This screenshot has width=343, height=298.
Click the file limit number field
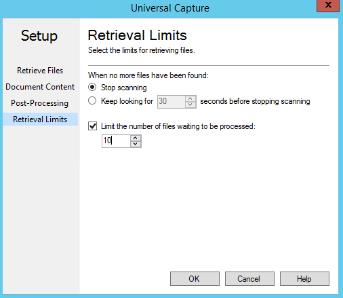tap(116, 141)
